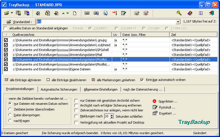Viewport: 220px width, 137px height.
Task: Enable 'nur Dateien mit gesetztem Archivbit sichern'
Action: click(x=76, y=101)
